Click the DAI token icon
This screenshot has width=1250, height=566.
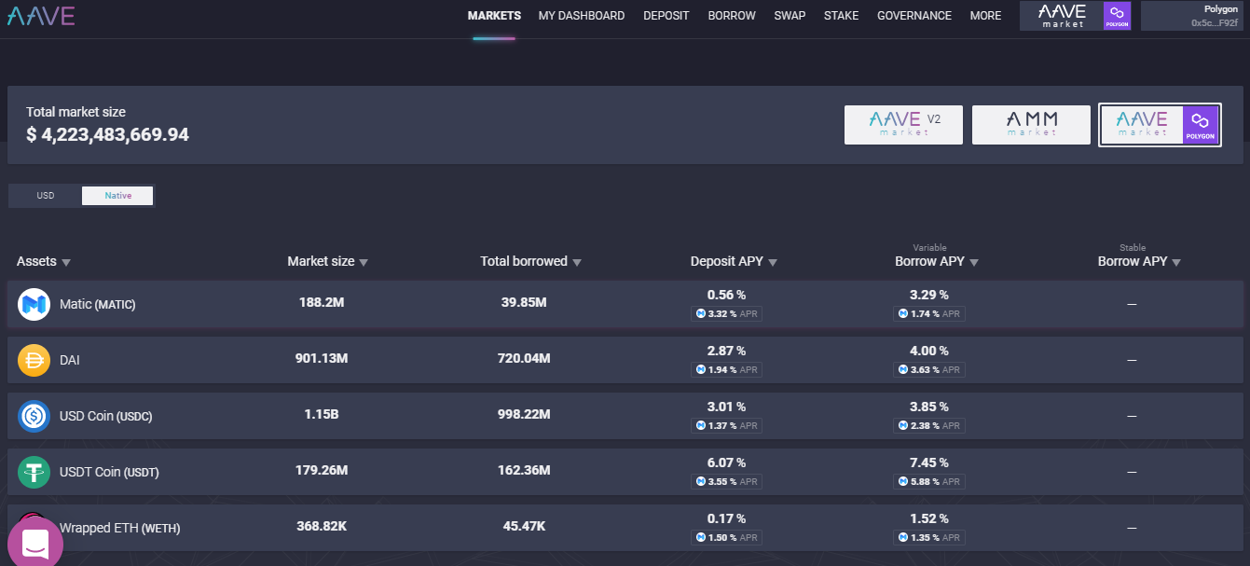pyautogui.click(x=34, y=360)
